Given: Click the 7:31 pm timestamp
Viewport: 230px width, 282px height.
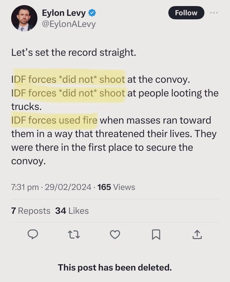Looking at the screenshot, I should (x=25, y=187).
